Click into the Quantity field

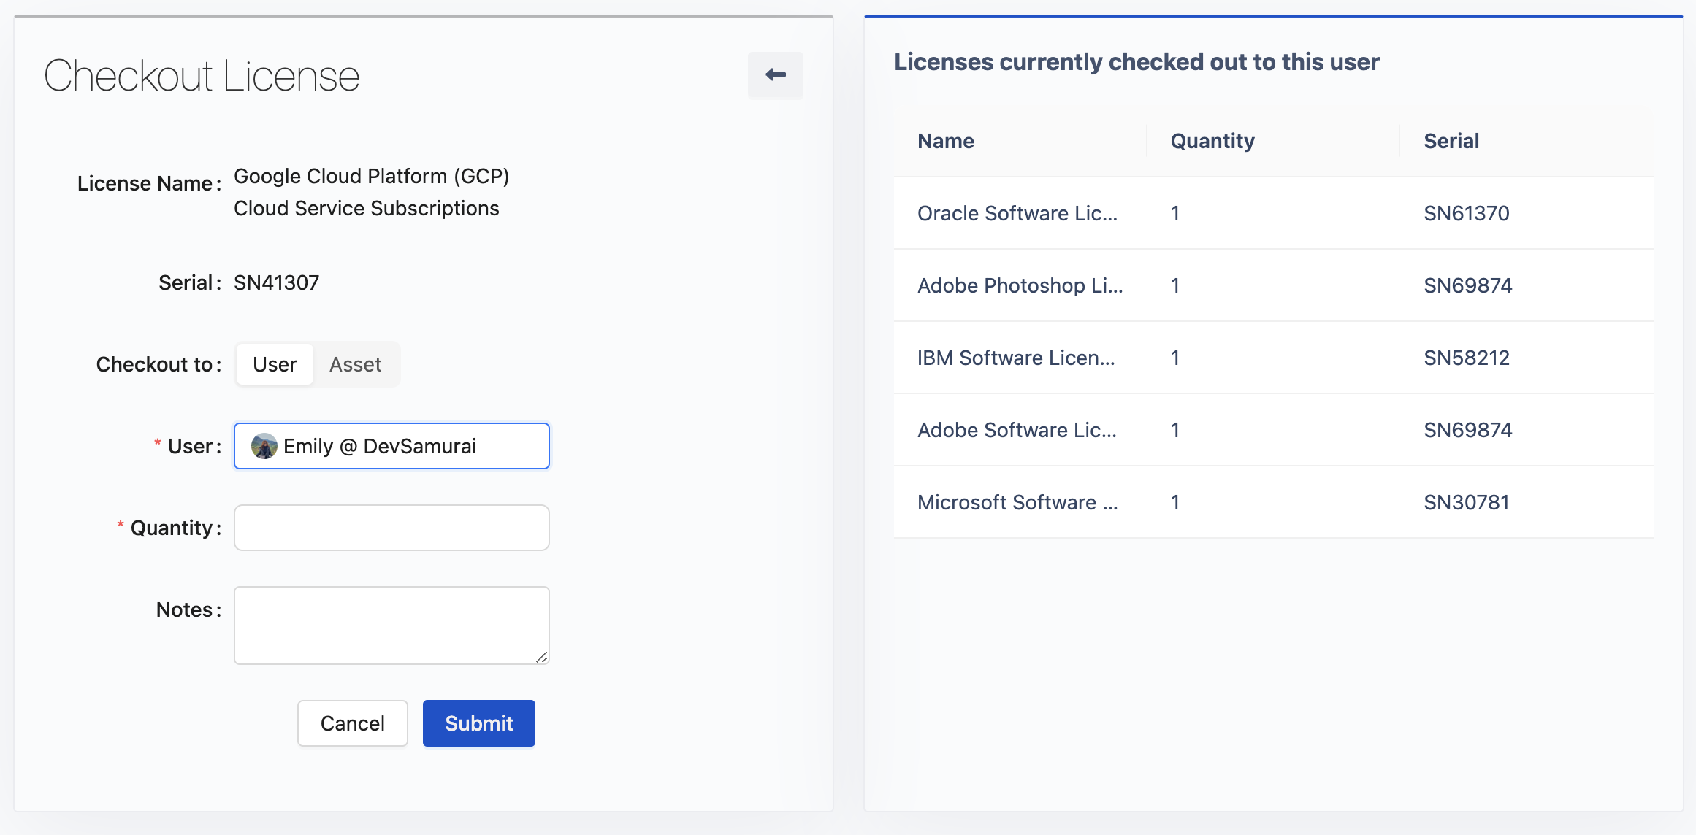click(391, 528)
